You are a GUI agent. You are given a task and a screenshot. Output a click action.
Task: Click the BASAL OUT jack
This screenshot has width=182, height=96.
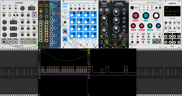(107, 41)
